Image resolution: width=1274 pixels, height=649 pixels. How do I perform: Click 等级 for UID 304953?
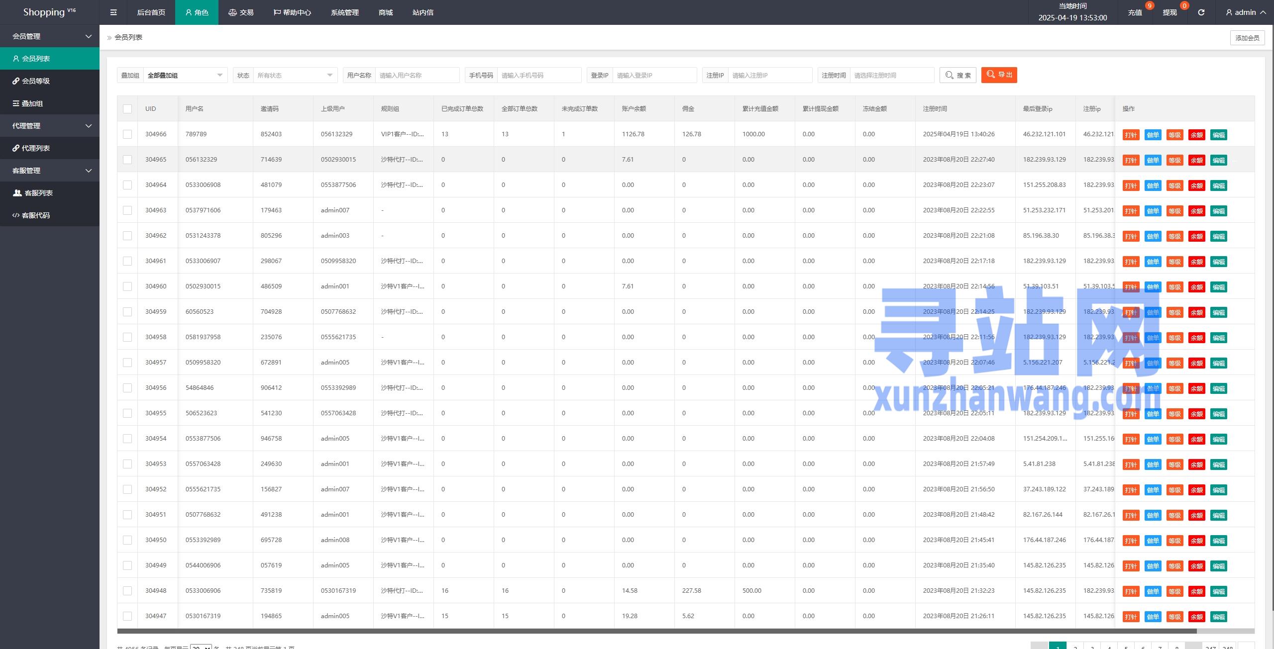coord(1174,464)
